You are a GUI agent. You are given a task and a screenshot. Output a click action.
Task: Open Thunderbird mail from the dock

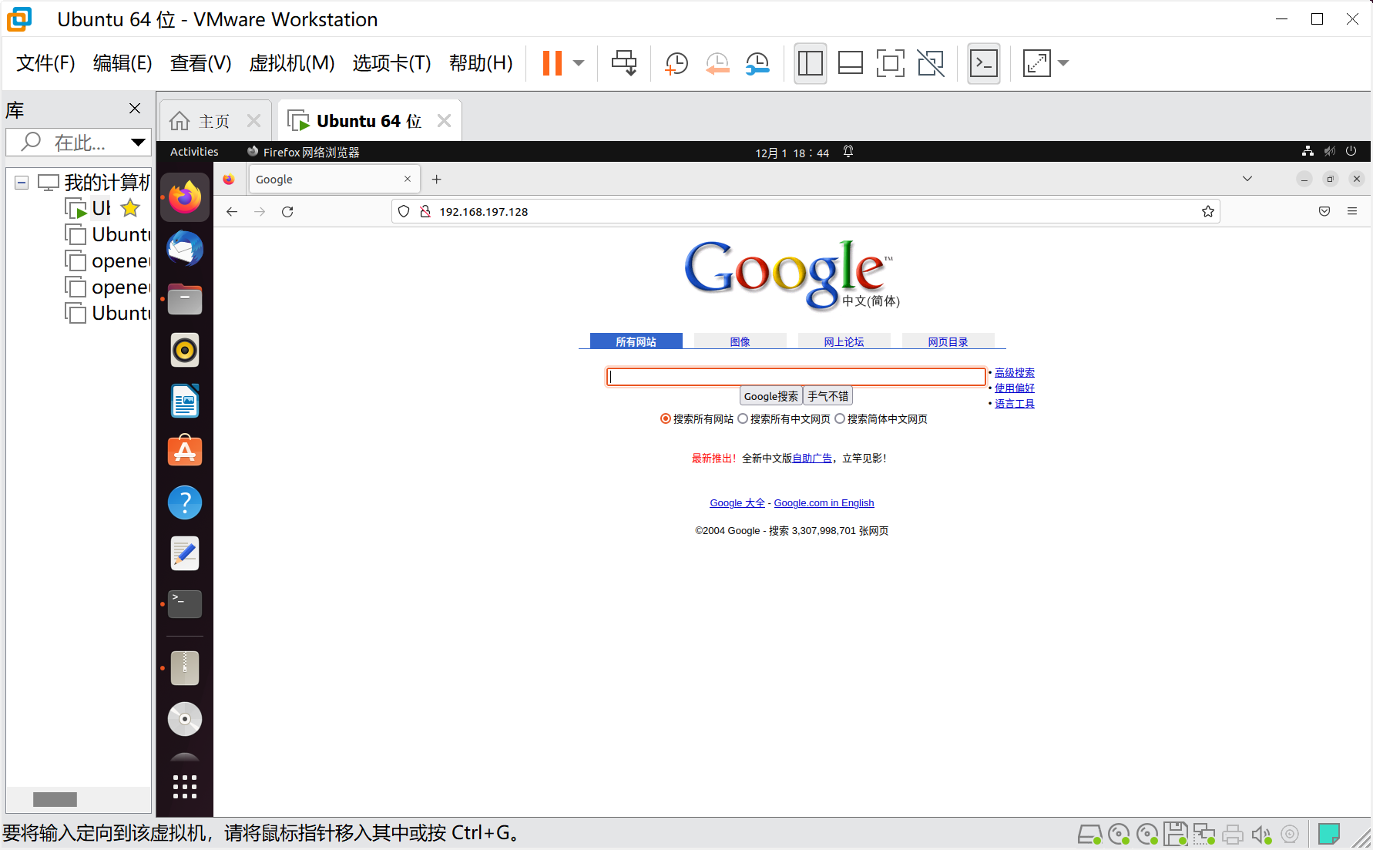(185, 248)
